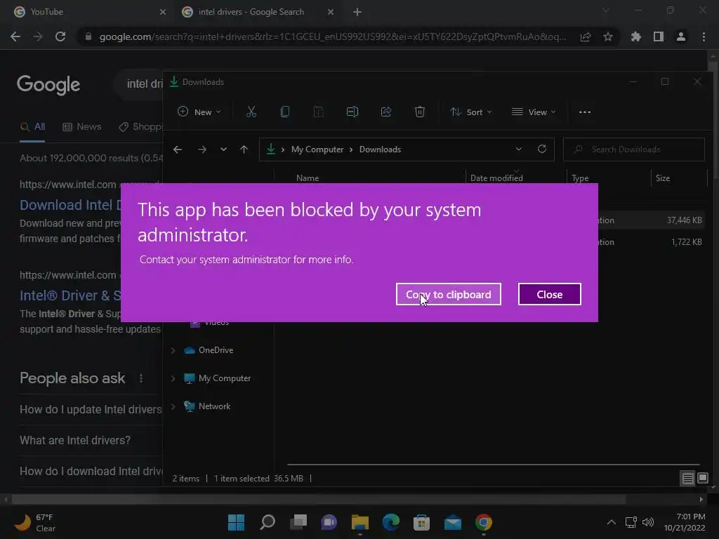The width and height of the screenshot is (719, 539).
Task: Select My Computer in the navigation pane
Action: (x=225, y=378)
